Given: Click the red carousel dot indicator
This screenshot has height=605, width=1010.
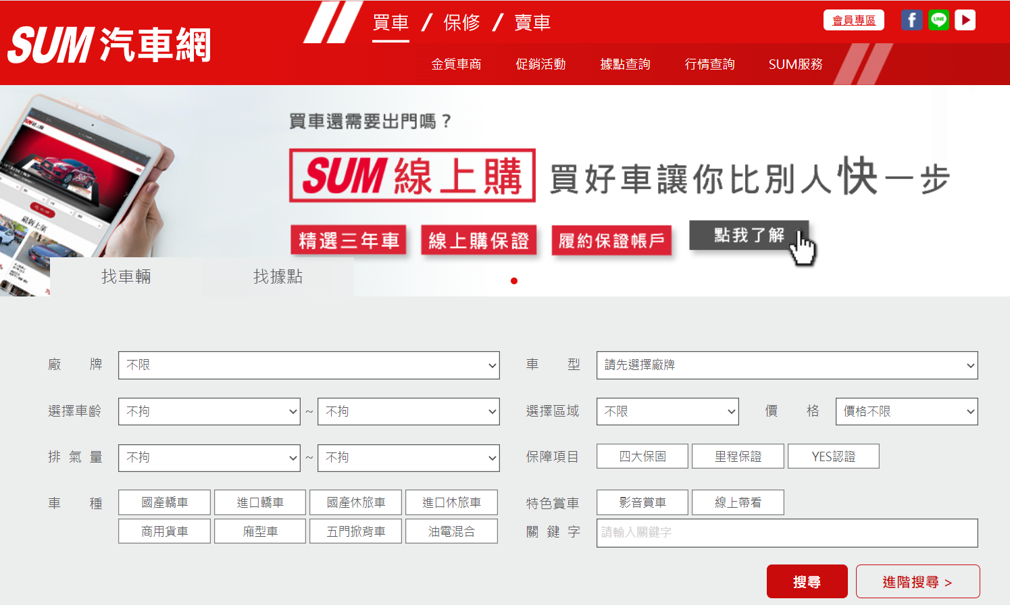Looking at the screenshot, I should tap(514, 281).
